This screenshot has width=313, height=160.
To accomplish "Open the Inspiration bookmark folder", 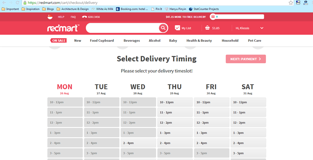I will tap(31, 9).
